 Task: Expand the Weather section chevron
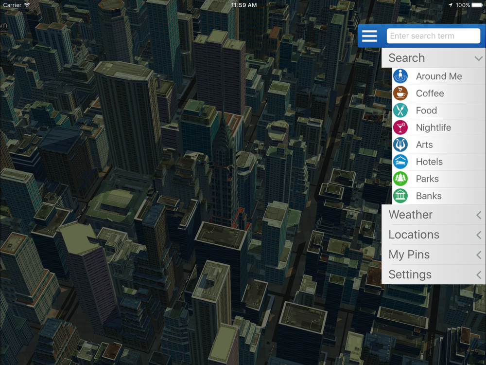[x=479, y=215]
